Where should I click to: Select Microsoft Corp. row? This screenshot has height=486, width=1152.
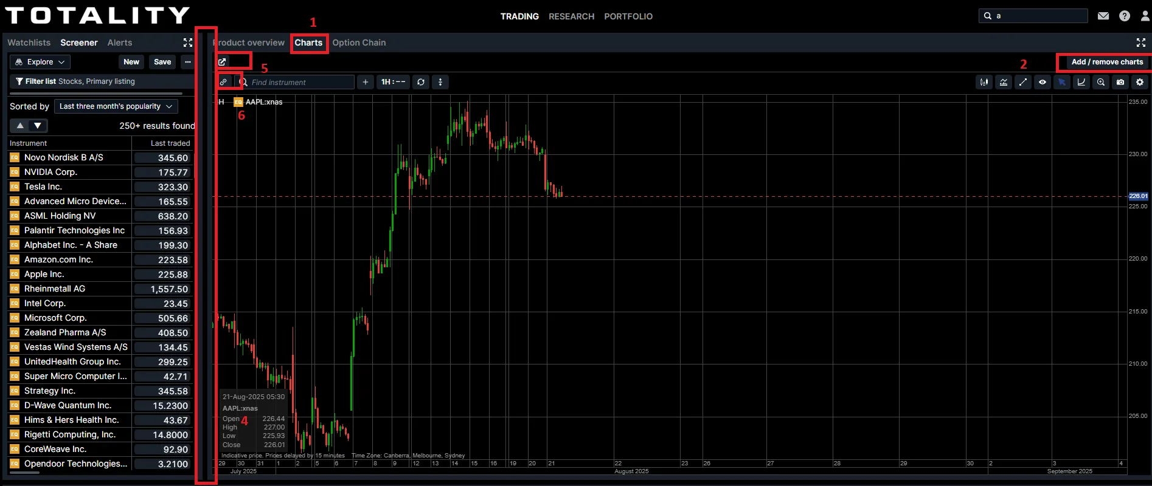tap(100, 318)
